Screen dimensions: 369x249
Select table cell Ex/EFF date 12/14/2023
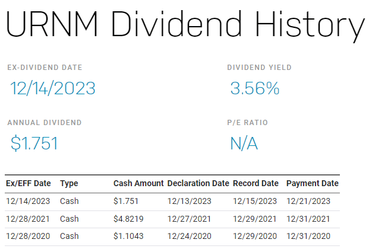pyautogui.click(x=28, y=202)
